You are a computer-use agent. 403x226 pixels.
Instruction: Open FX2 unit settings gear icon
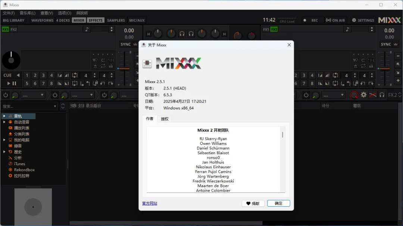tap(363, 95)
